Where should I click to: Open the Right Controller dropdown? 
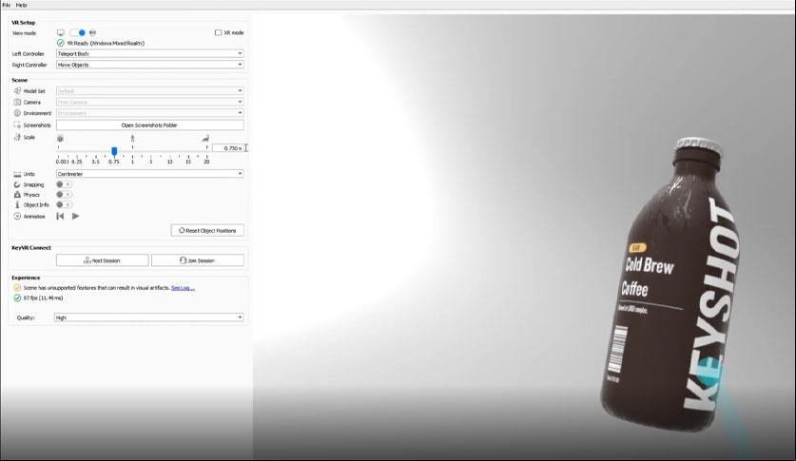click(149, 65)
